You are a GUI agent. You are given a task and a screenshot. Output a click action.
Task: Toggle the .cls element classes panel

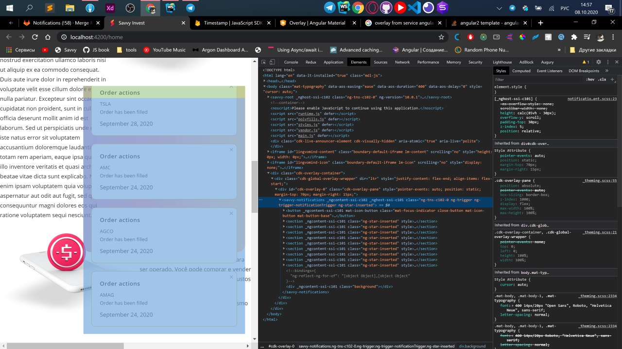[602, 79]
